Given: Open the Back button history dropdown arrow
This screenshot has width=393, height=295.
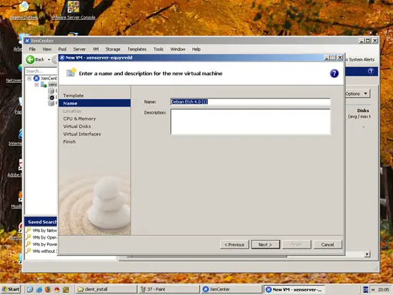Looking at the screenshot, I should click(49, 60).
